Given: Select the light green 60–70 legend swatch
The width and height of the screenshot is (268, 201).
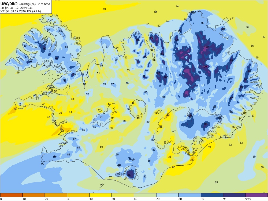Looking at the screenshot, I should (145, 195).
